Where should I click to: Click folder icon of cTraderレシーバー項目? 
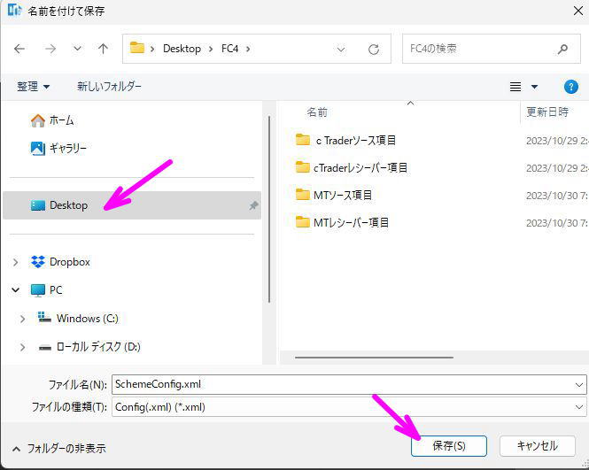302,167
